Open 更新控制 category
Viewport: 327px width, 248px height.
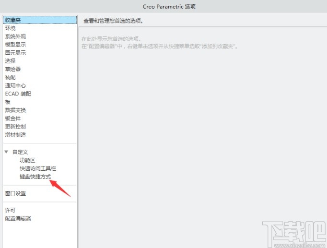pyautogui.click(x=15, y=127)
